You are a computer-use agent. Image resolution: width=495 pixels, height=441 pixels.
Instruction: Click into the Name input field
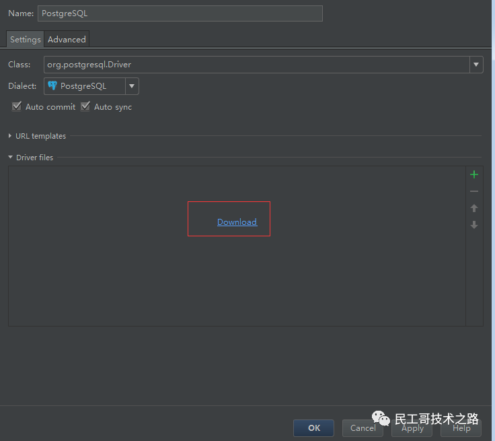click(180, 13)
